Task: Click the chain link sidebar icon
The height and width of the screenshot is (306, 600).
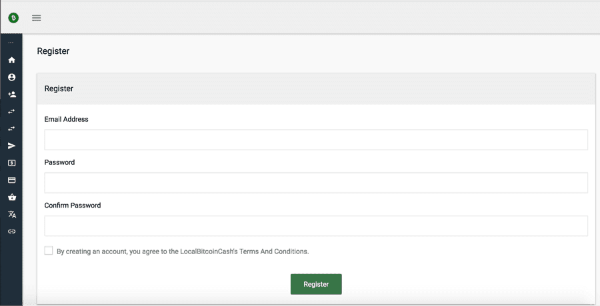Action: (11, 231)
